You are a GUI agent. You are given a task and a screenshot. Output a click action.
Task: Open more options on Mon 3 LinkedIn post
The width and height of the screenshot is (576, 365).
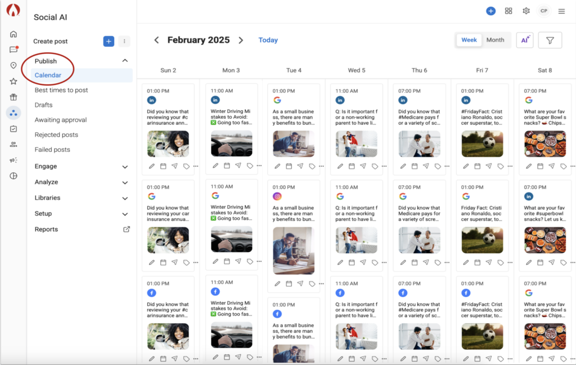(x=259, y=165)
